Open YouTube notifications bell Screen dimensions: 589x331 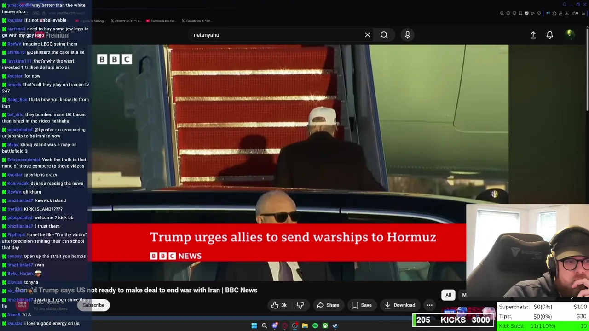tap(549, 35)
